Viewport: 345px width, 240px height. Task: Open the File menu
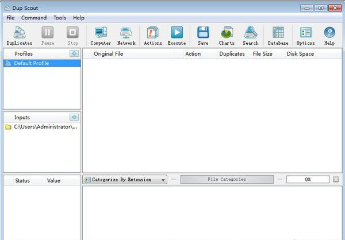10,18
